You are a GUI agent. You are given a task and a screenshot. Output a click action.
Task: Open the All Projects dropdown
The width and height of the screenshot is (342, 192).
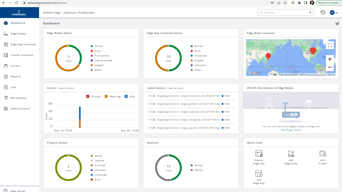(x=285, y=12)
